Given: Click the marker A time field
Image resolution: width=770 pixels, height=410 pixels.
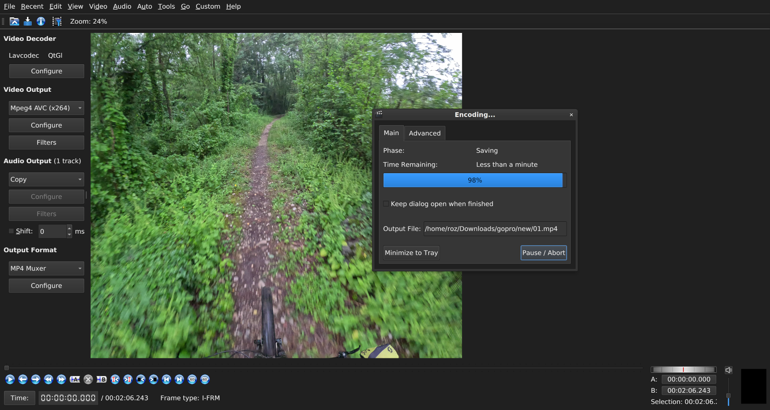Looking at the screenshot, I should point(689,379).
